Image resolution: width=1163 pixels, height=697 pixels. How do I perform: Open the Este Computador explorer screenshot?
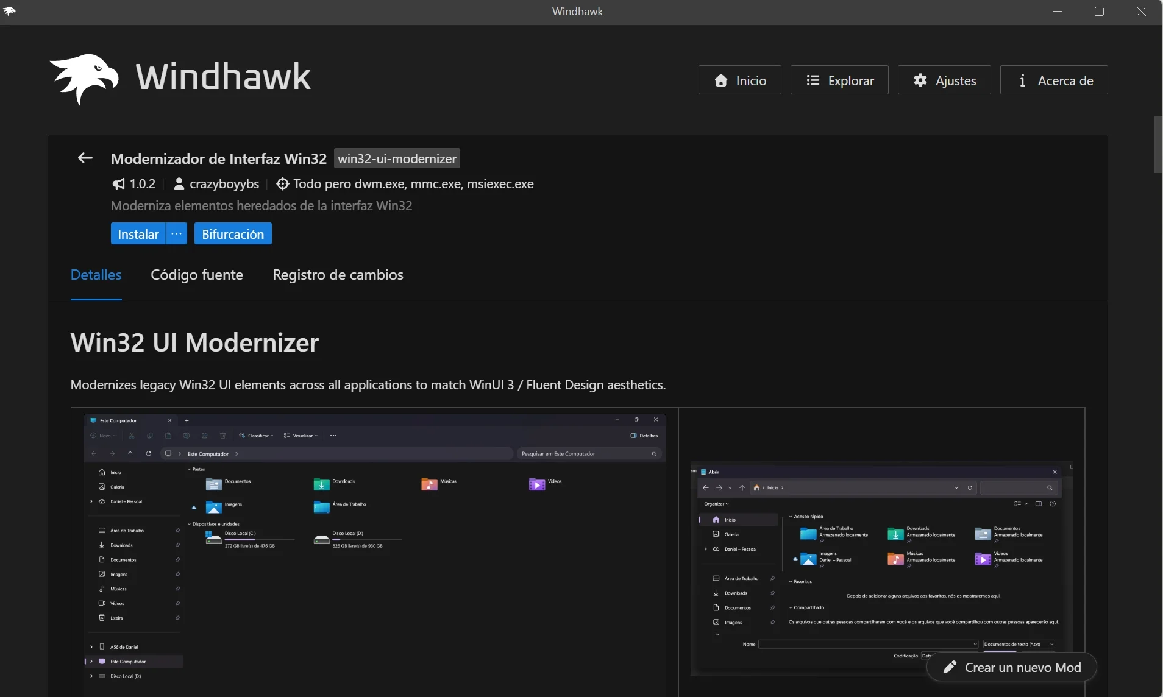[374, 554]
